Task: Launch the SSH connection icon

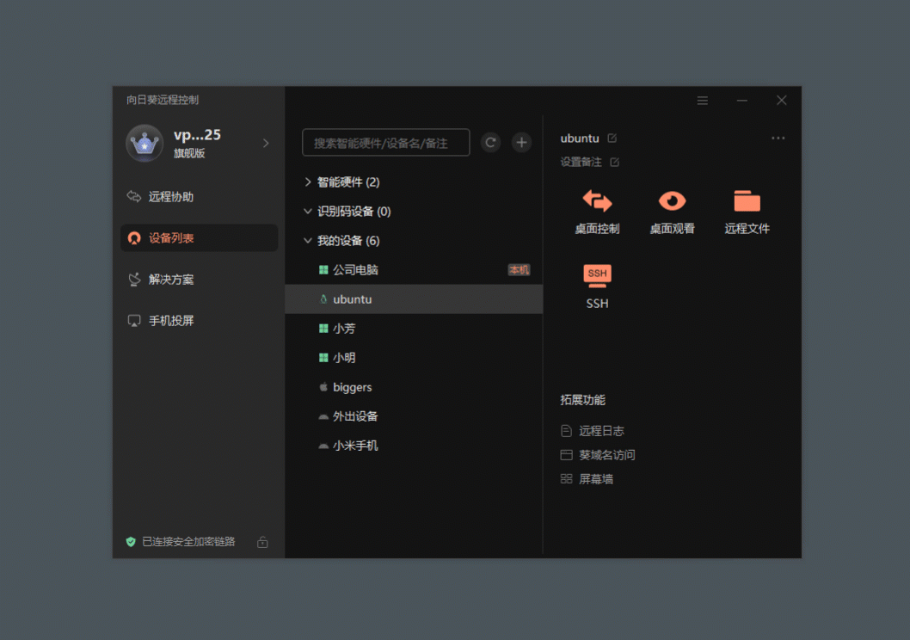Action: (597, 275)
